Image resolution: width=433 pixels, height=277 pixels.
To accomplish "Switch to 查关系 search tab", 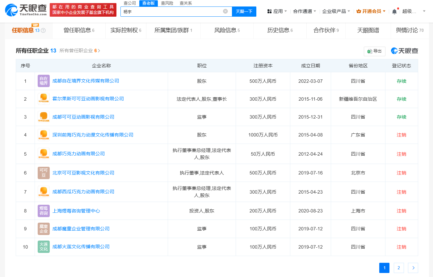I will pos(186,3).
